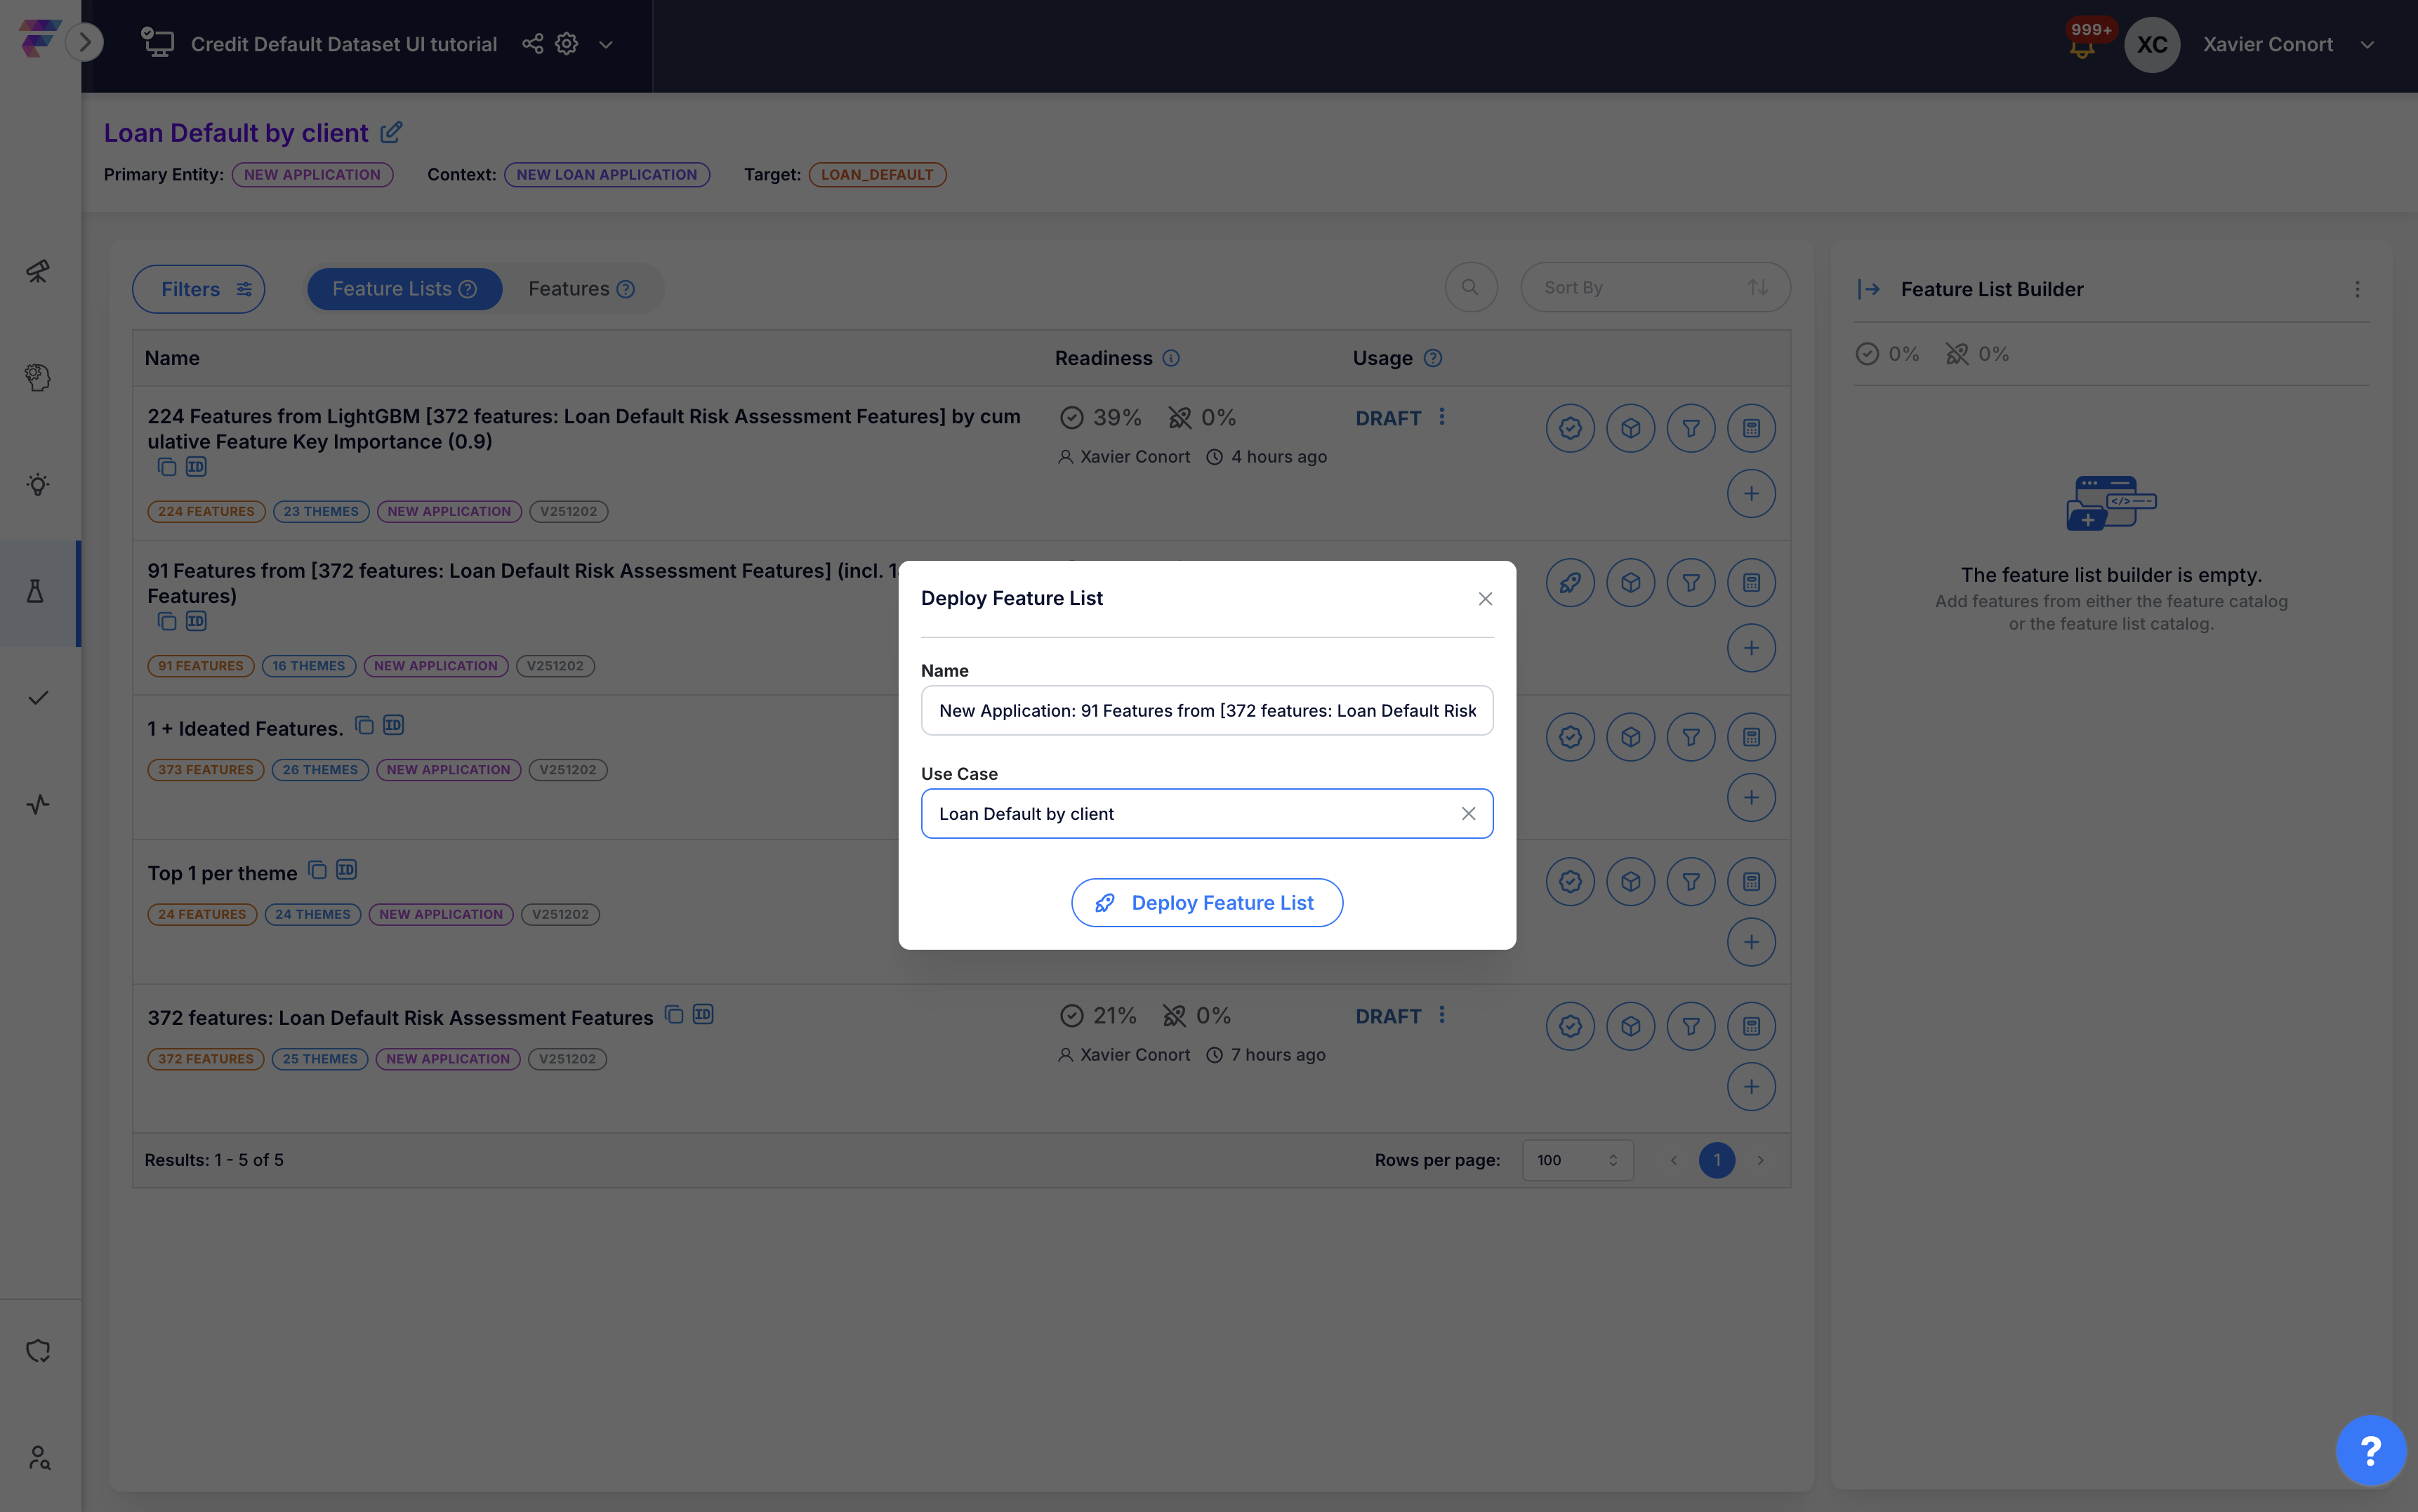Clear the Use Case field selection
The height and width of the screenshot is (1512, 2418).
click(x=1468, y=814)
